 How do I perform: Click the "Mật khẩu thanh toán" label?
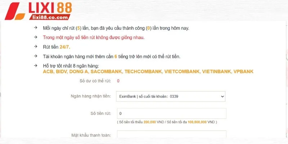click(x=91, y=135)
